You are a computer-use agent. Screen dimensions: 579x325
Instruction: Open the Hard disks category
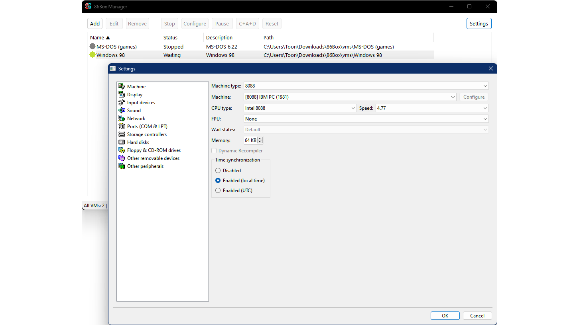[x=138, y=142]
